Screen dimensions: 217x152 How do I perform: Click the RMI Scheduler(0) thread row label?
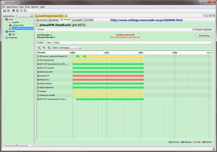[47, 60]
